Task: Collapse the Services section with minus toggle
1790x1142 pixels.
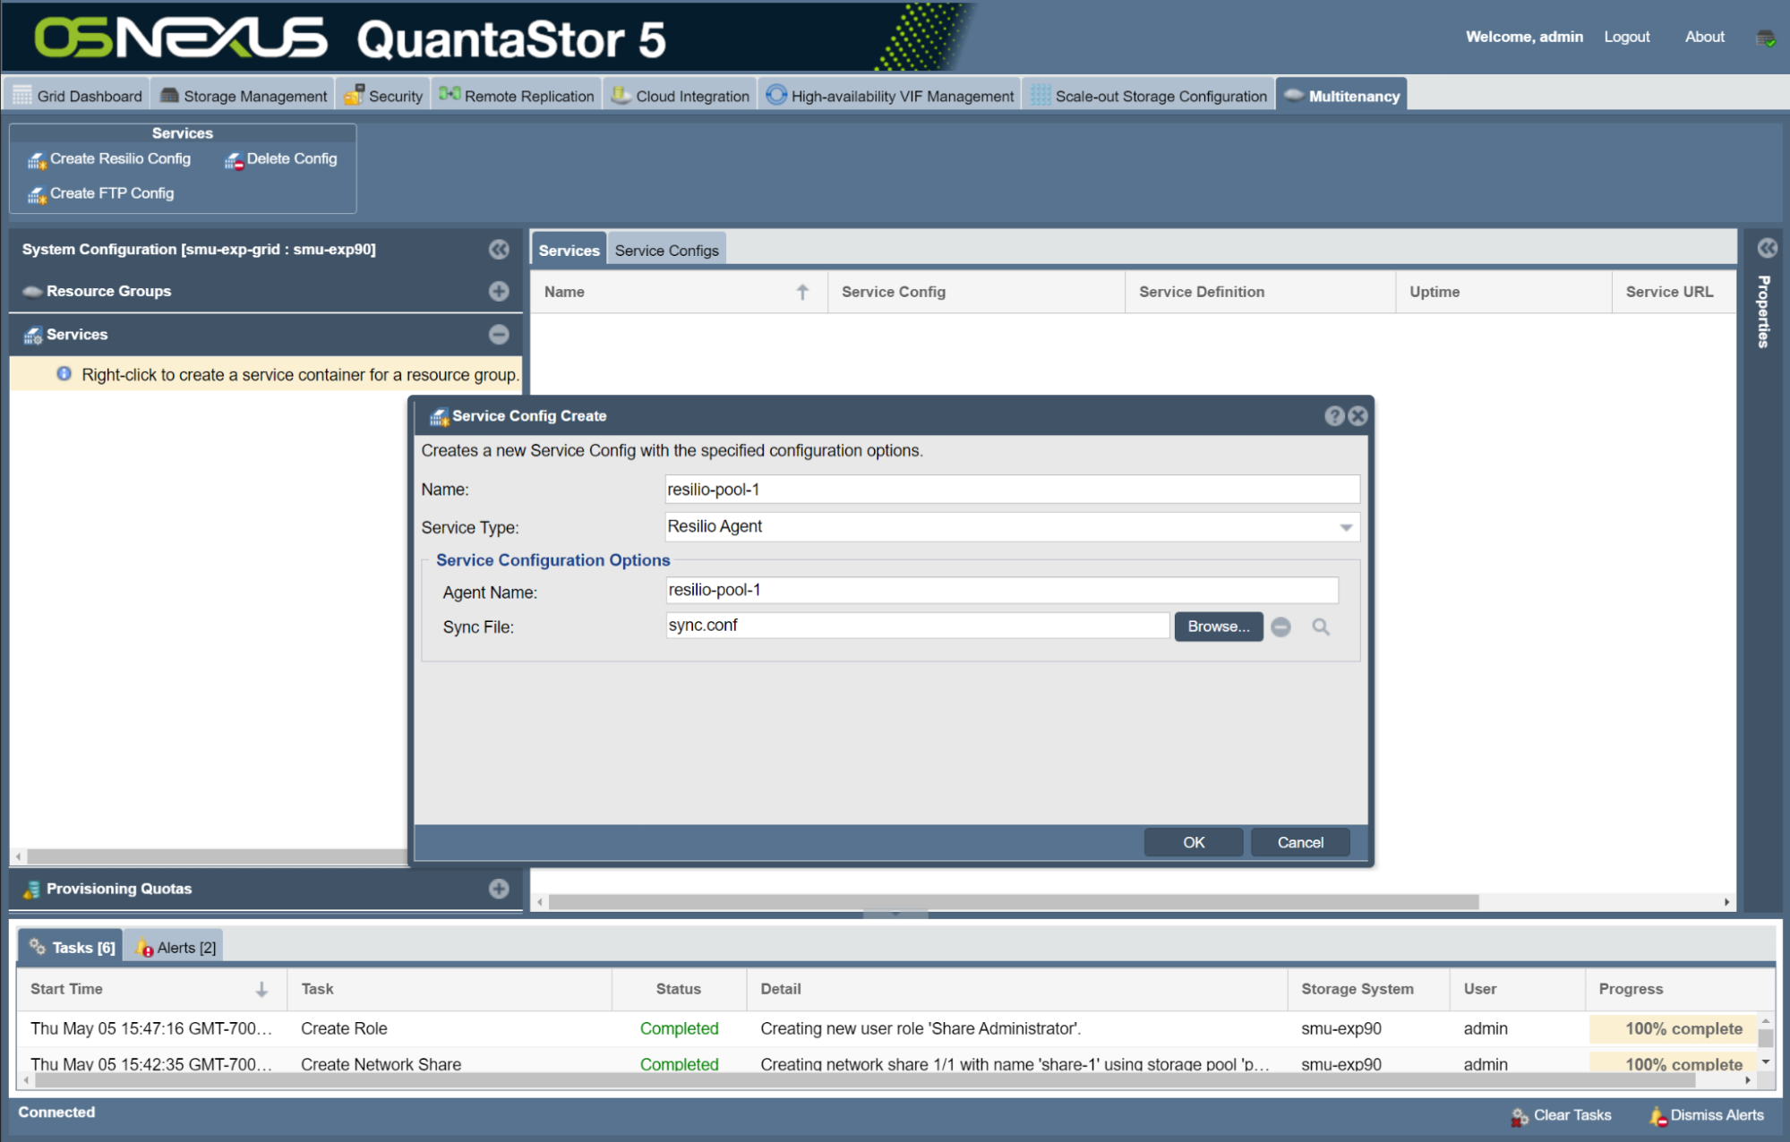Action: [x=499, y=334]
